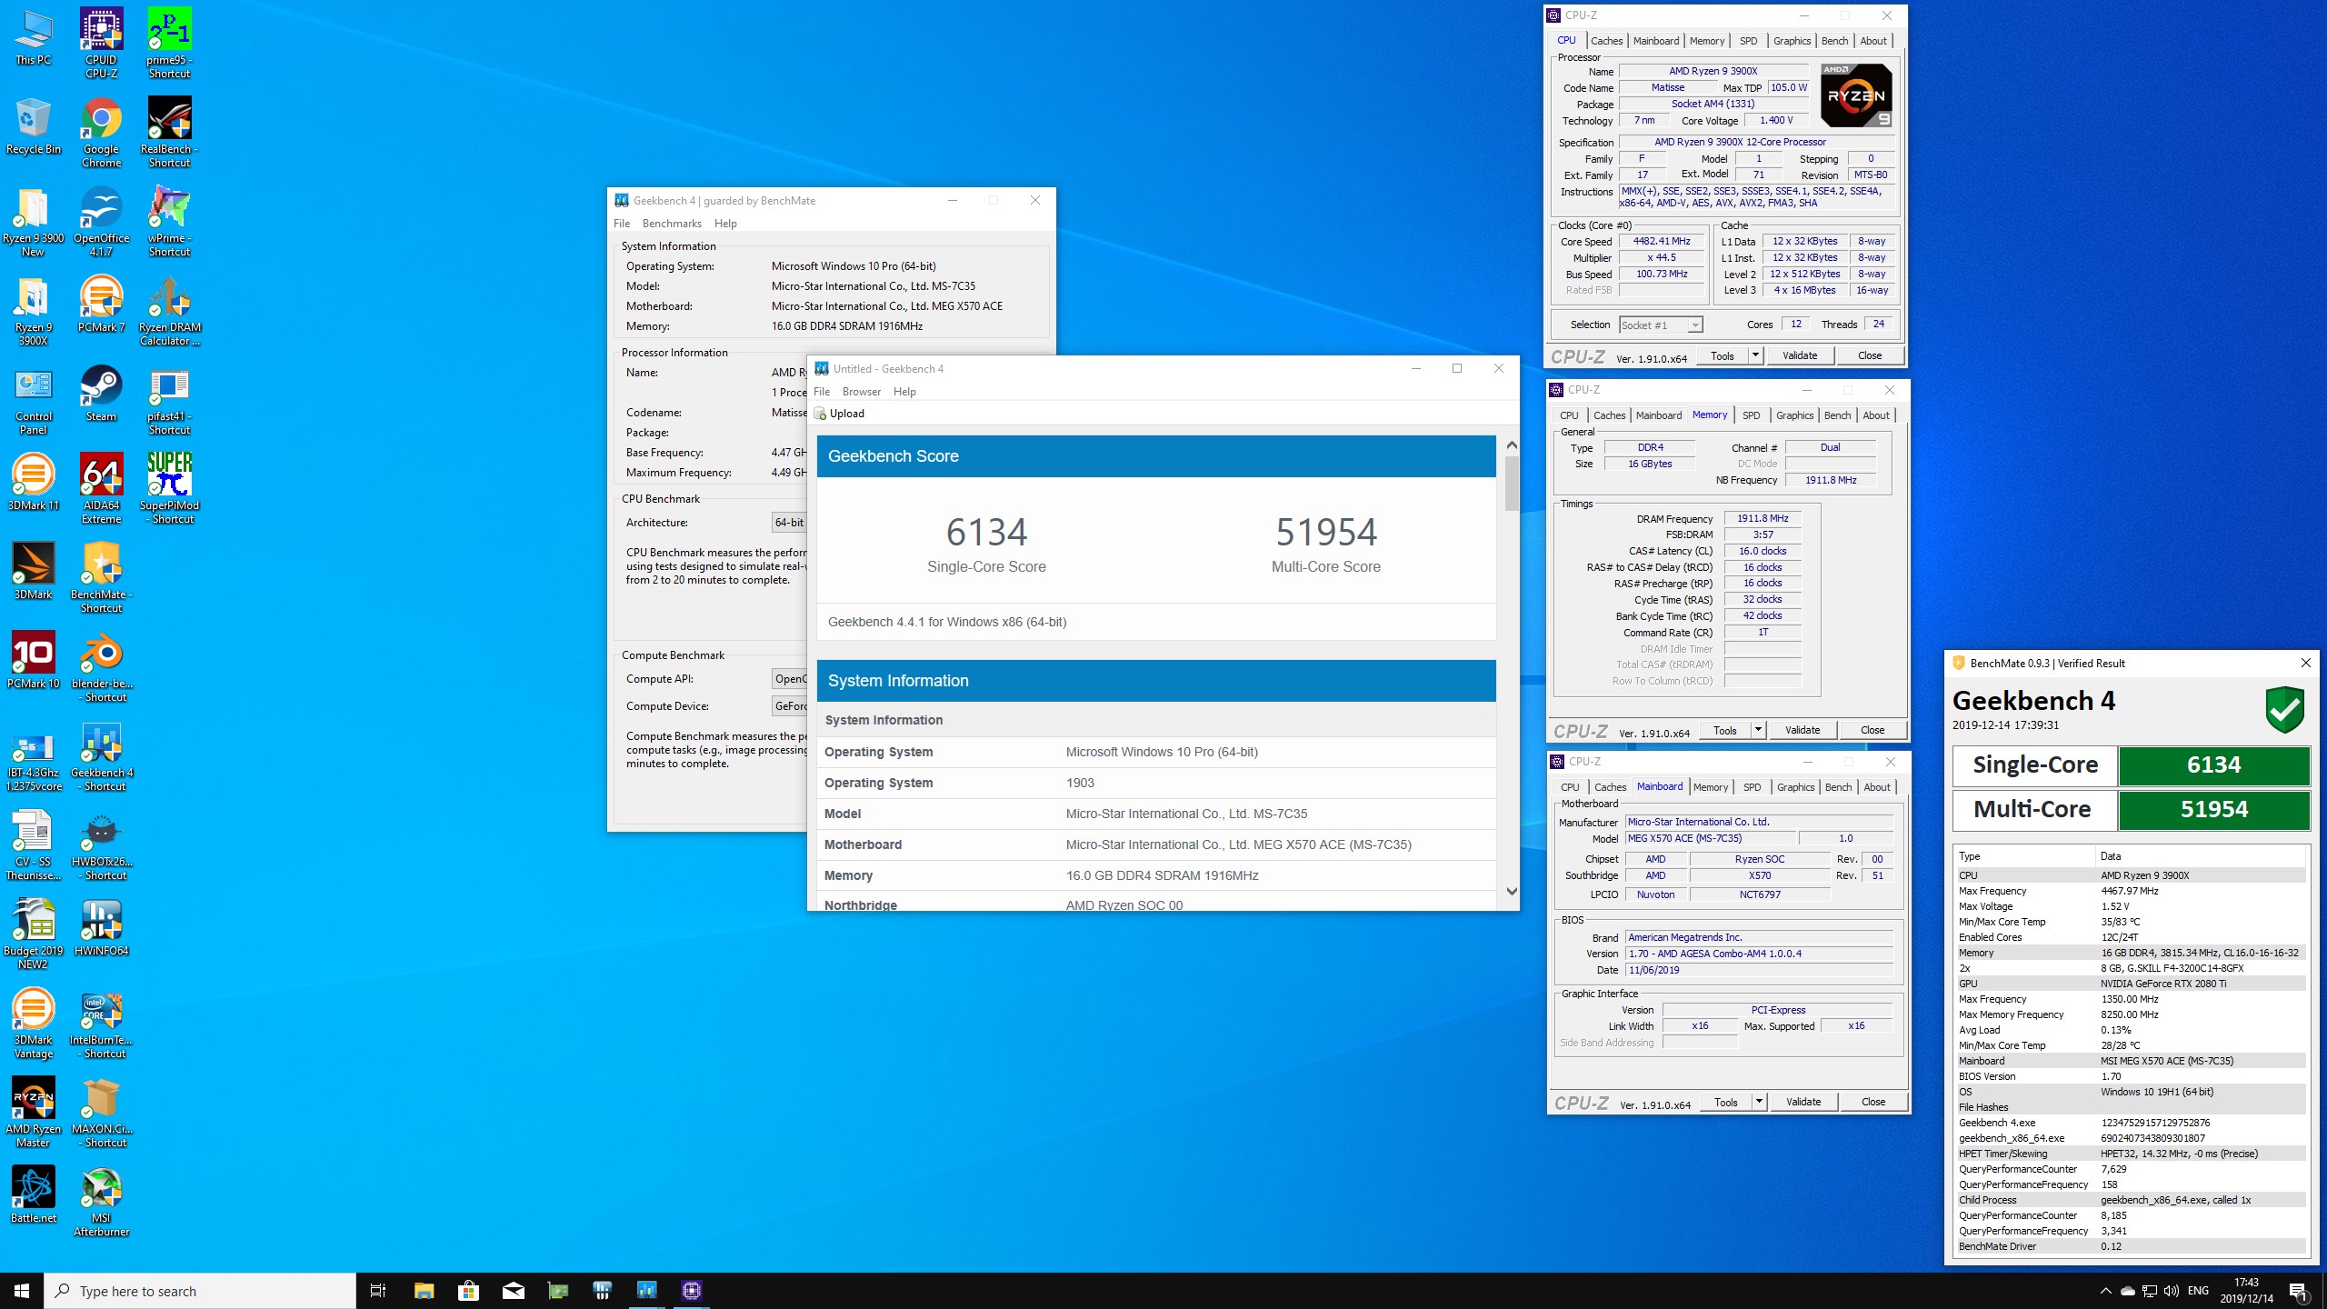The height and width of the screenshot is (1309, 2327).
Task: Open Recycle Bin
Action: pyautogui.click(x=34, y=126)
